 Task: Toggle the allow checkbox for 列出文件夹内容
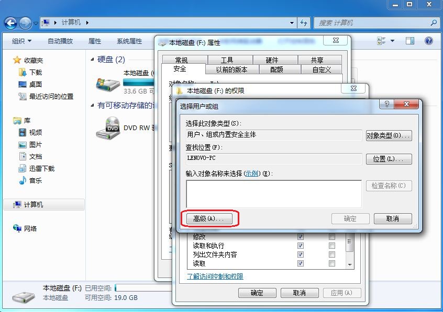point(301,255)
